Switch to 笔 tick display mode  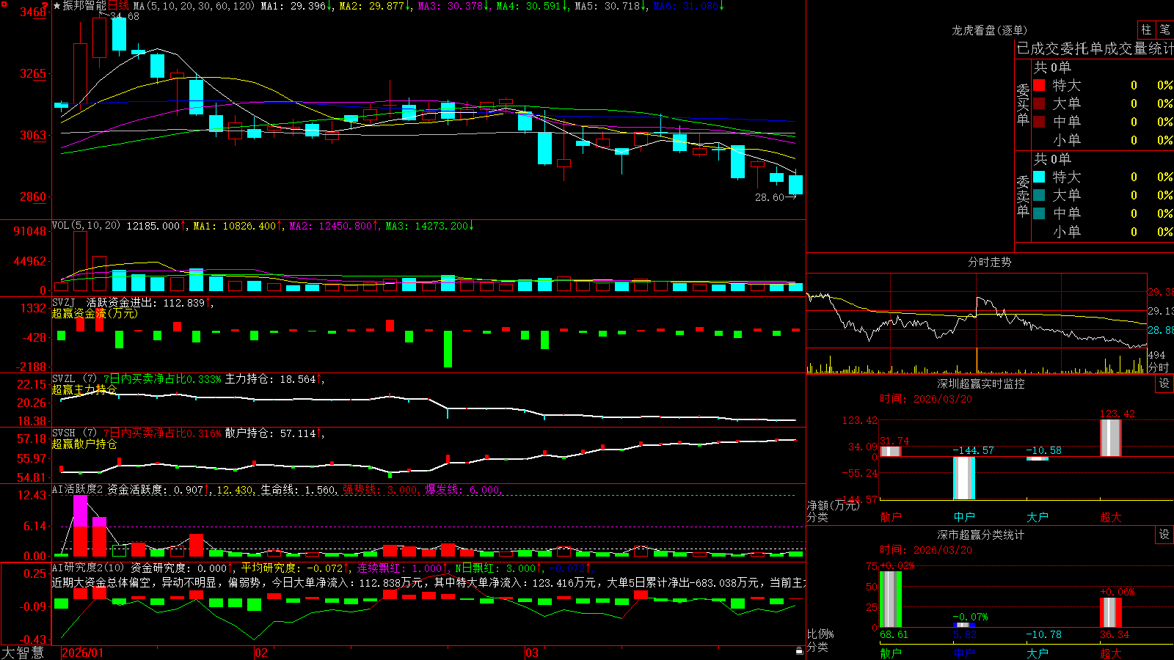(1164, 30)
